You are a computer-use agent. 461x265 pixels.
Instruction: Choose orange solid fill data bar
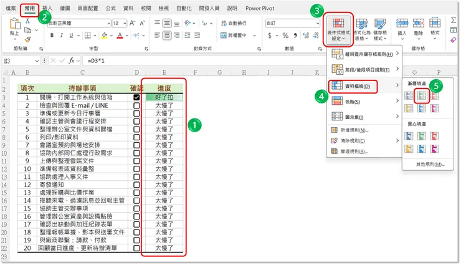(x=409, y=149)
